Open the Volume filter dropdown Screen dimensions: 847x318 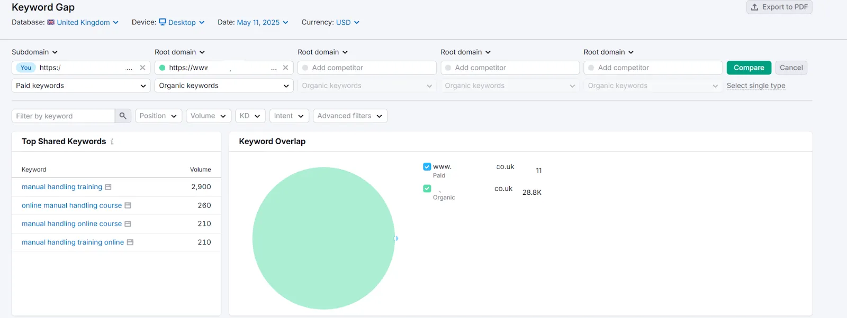pyautogui.click(x=209, y=116)
